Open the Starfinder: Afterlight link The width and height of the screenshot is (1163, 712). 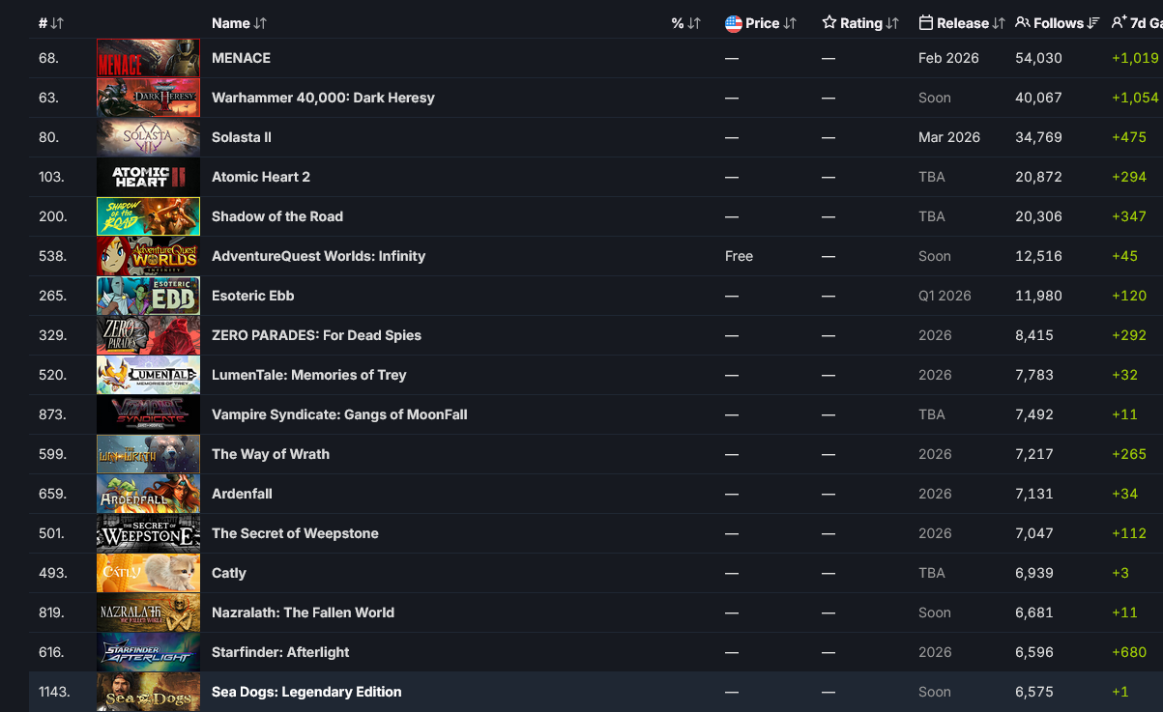click(x=280, y=652)
